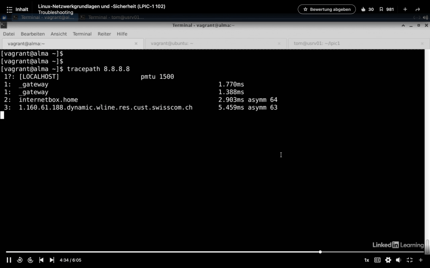The image size is (430, 268).
Task: Open the Inhalt contents sidebar
Action: point(18,9)
